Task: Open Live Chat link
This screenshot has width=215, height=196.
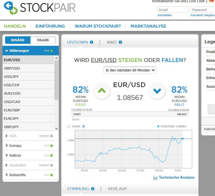Action: click(x=197, y=1)
